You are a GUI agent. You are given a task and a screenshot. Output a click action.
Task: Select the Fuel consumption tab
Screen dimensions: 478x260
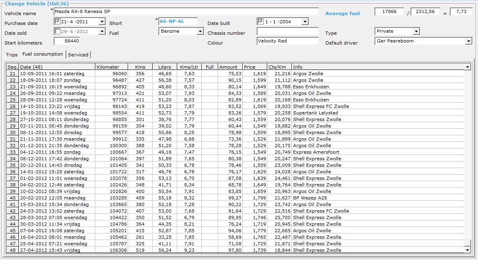(43, 54)
